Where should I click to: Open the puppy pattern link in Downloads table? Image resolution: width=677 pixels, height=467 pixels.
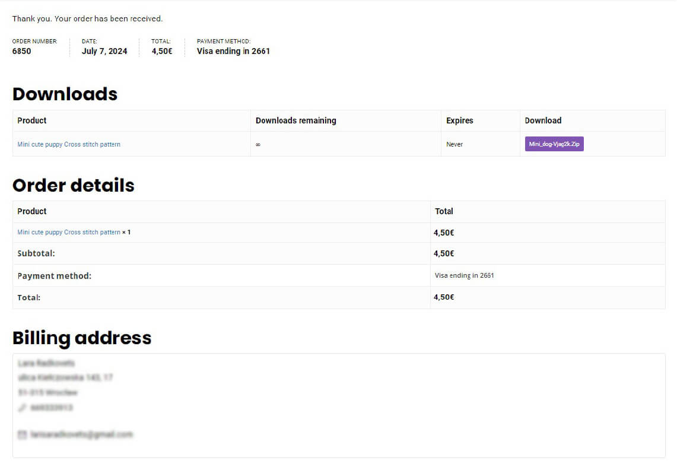[x=69, y=144]
